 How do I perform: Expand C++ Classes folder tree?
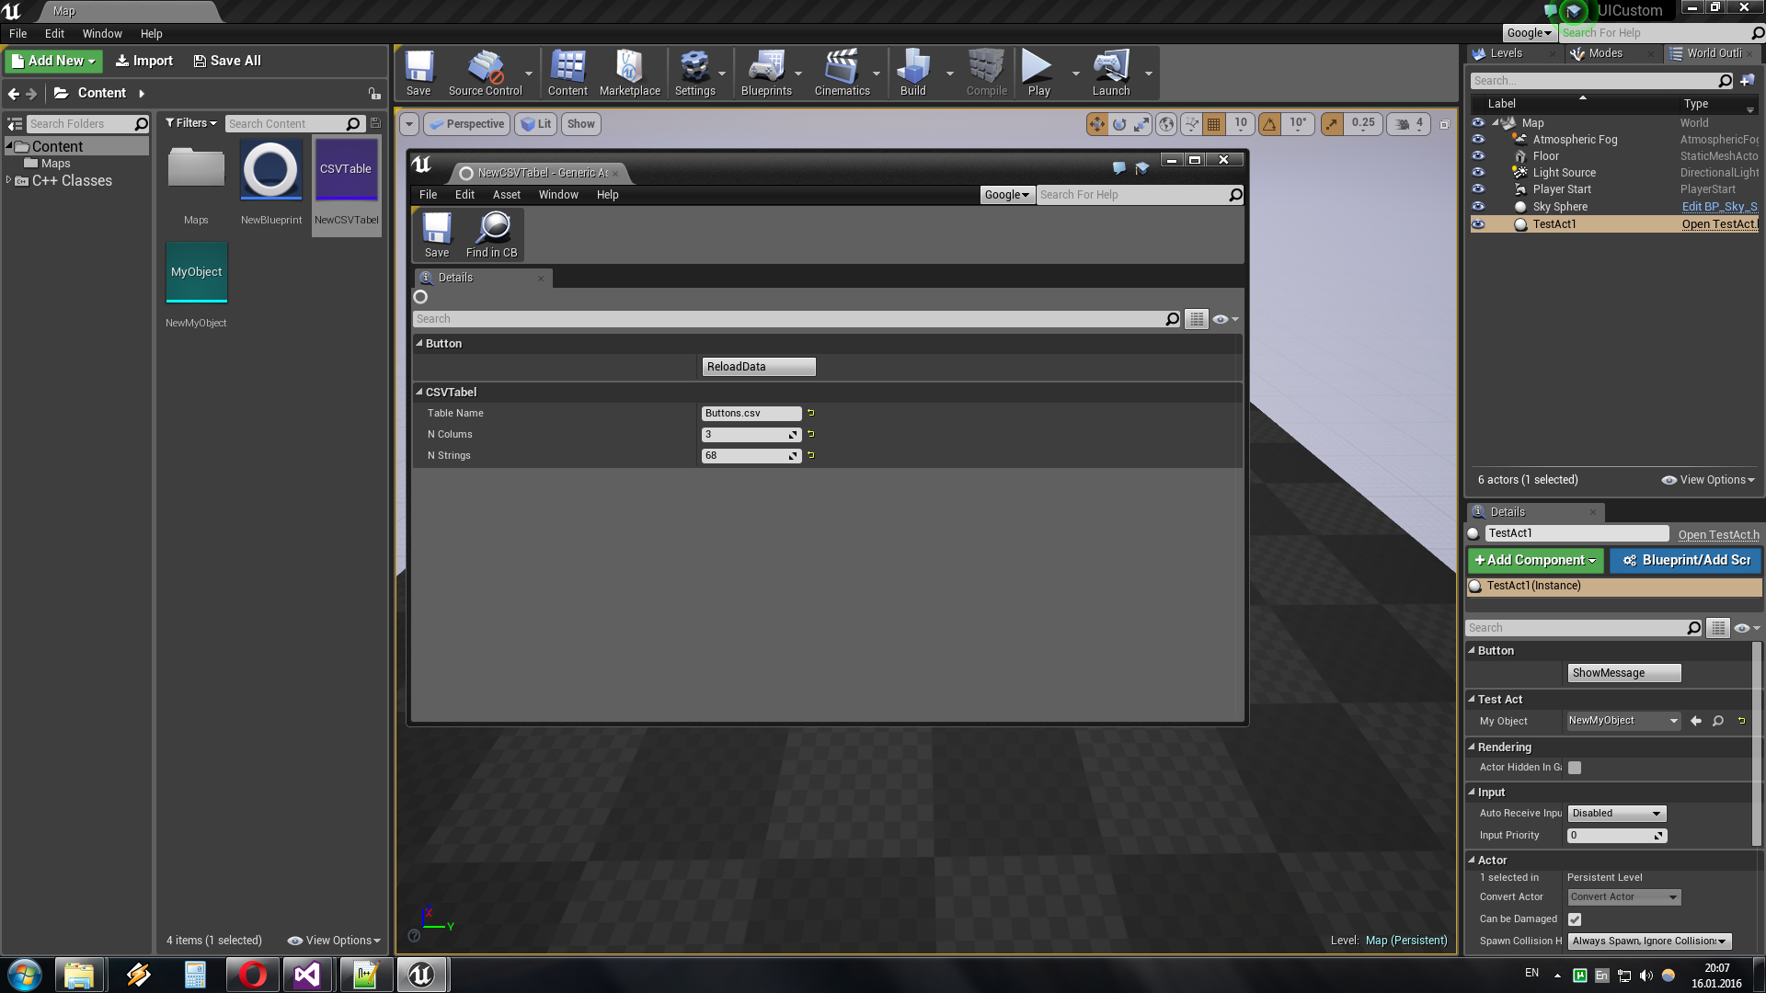pyautogui.click(x=8, y=181)
